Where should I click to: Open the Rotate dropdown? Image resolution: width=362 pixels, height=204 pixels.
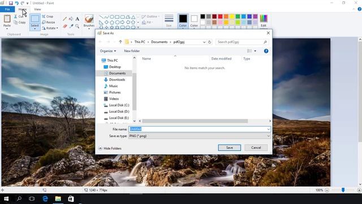click(50, 28)
